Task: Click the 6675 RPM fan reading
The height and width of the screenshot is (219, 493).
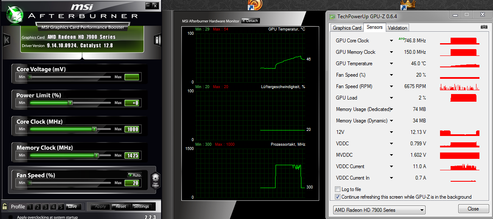Action: (415, 86)
